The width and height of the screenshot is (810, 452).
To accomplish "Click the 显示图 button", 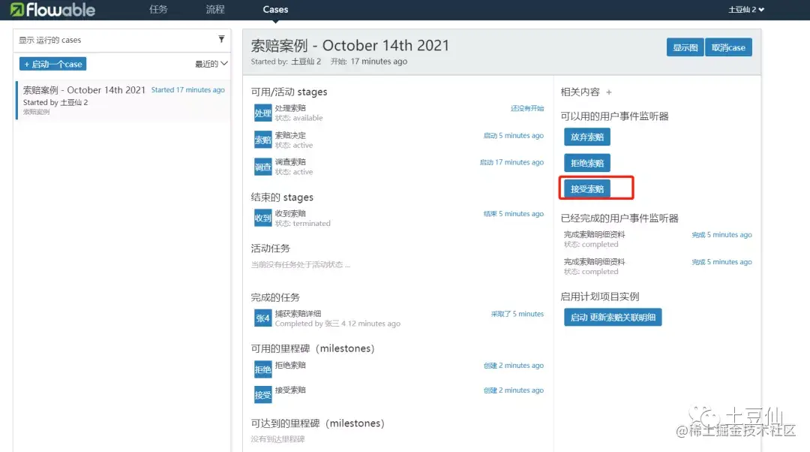I will (685, 47).
